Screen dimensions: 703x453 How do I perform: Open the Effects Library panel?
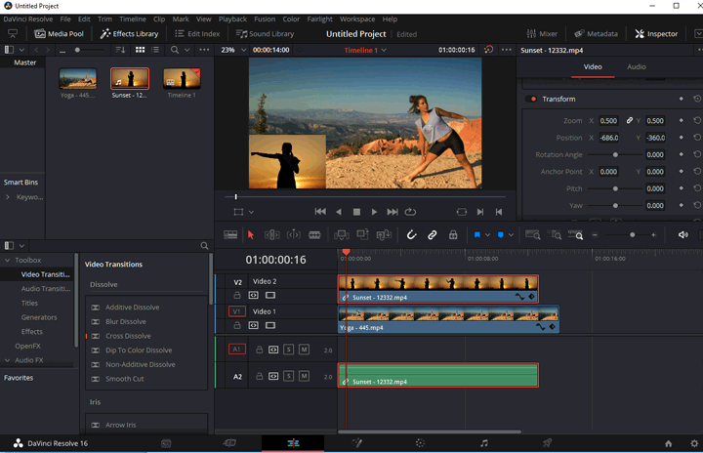(x=130, y=33)
